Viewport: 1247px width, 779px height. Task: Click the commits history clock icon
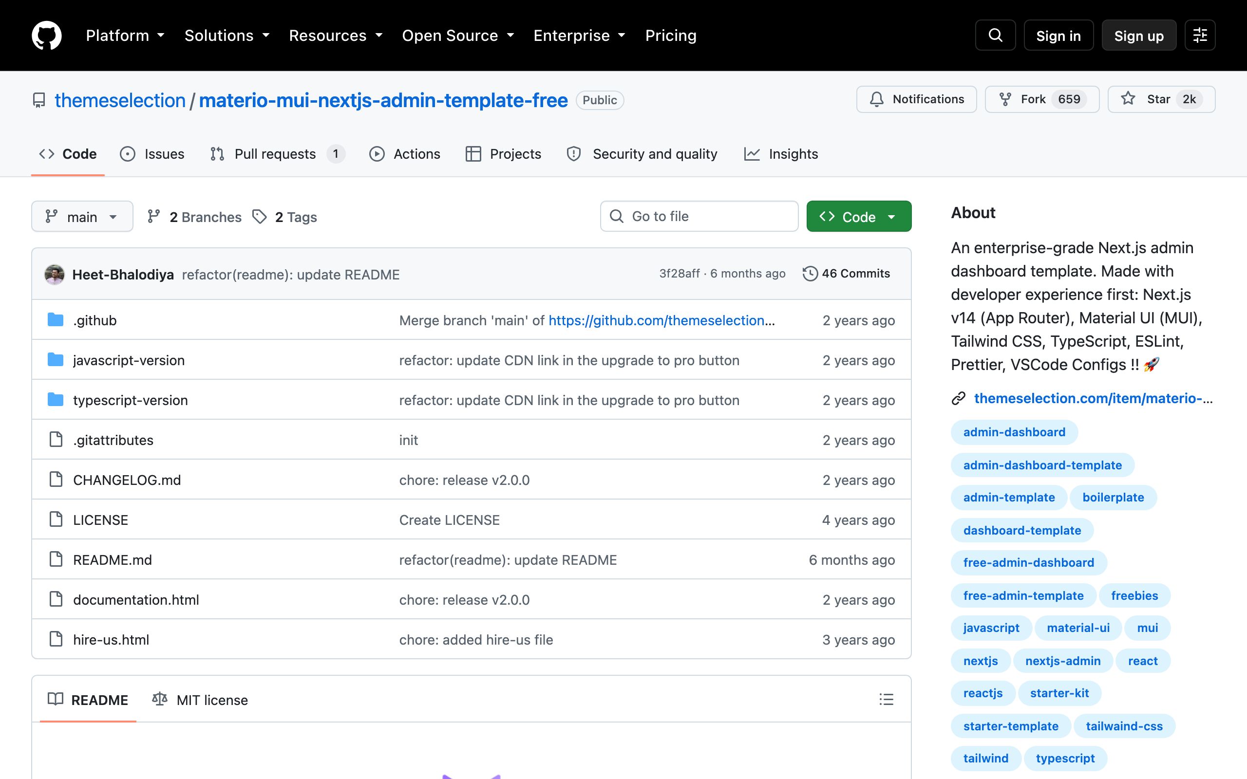point(810,274)
